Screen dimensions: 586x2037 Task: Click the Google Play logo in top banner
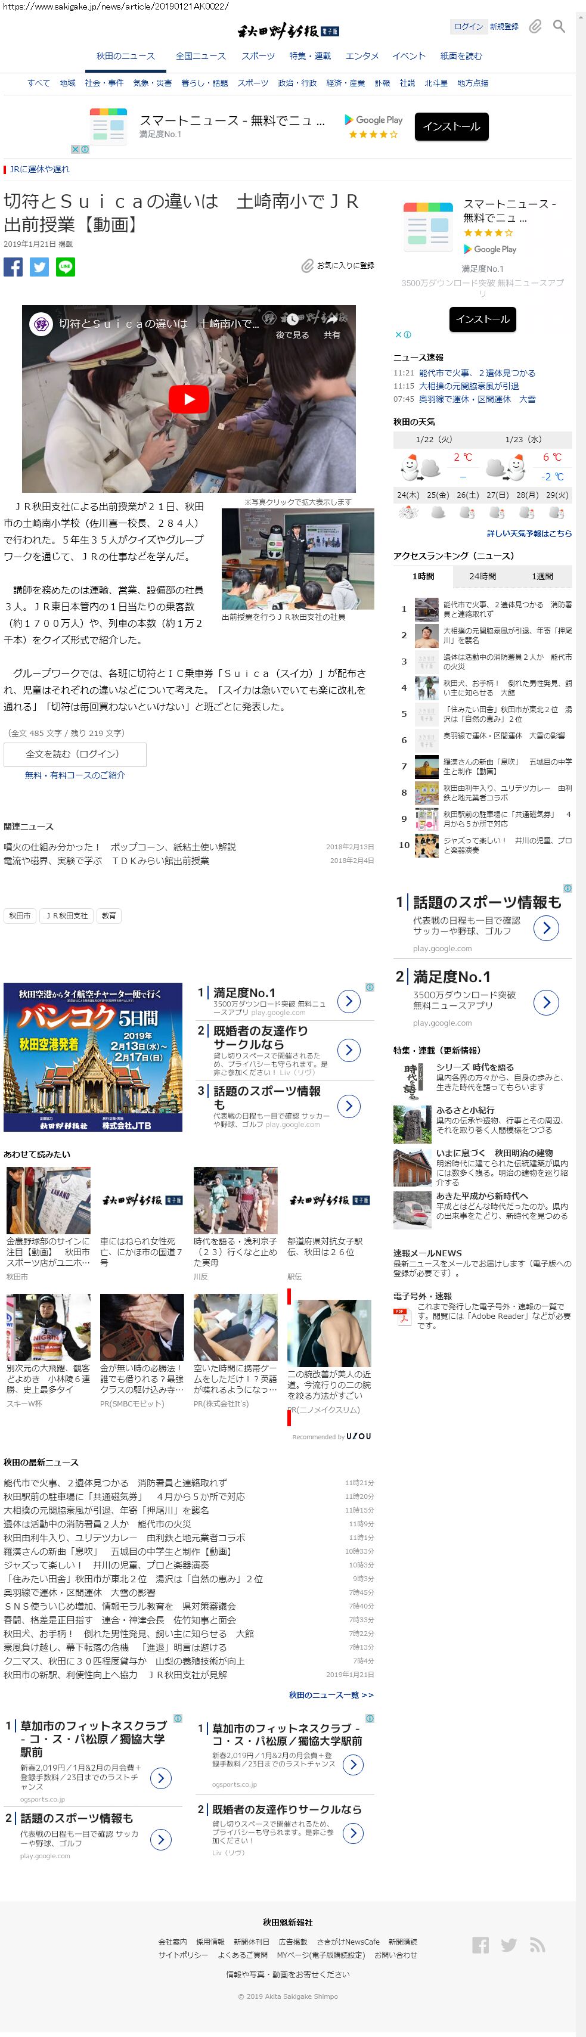[373, 119]
